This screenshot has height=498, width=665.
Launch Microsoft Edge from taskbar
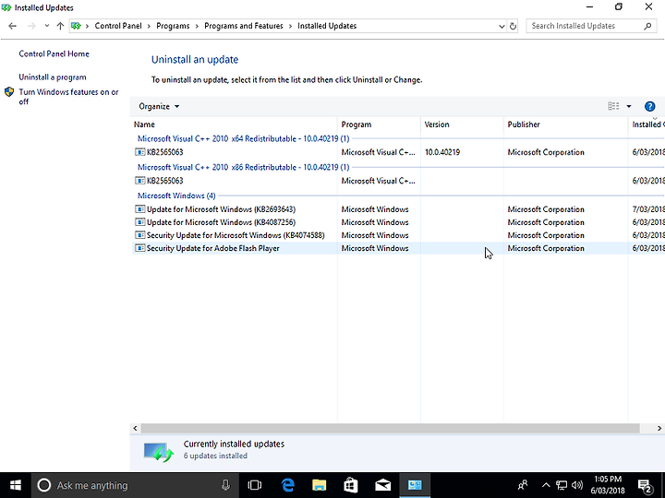[288, 485]
